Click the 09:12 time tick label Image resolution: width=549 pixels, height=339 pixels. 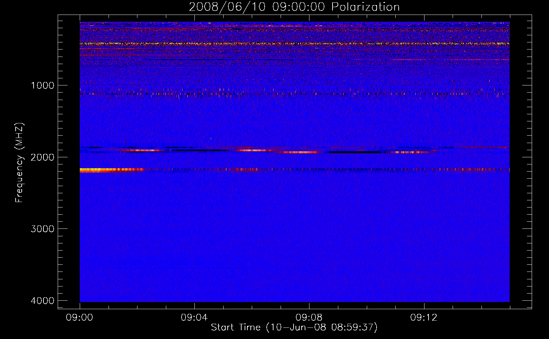pyautogui.click(x=423, y=318)
